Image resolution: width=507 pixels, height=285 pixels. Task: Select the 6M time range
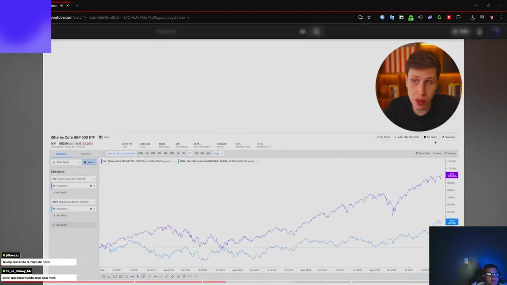166,153
